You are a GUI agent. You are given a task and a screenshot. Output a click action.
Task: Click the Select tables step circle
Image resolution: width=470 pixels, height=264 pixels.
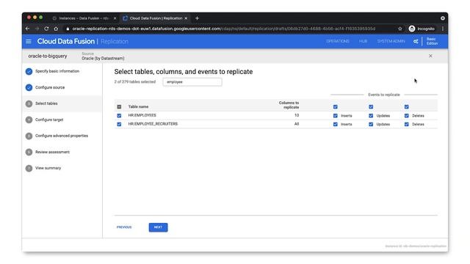coord(29,103)
